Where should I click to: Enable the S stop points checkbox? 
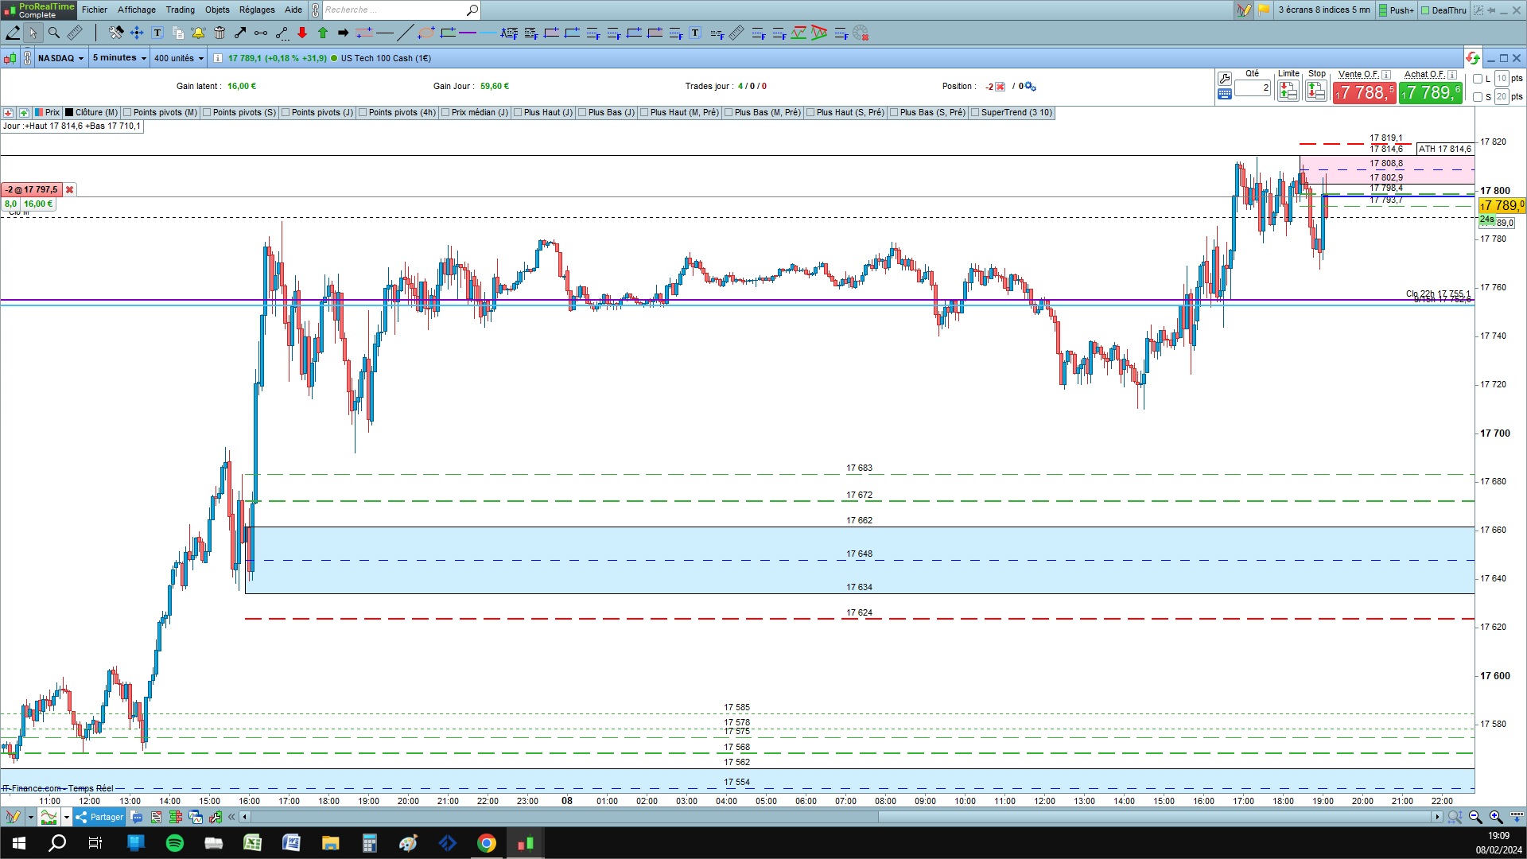pyautogui.click(x=1478, y=97)
